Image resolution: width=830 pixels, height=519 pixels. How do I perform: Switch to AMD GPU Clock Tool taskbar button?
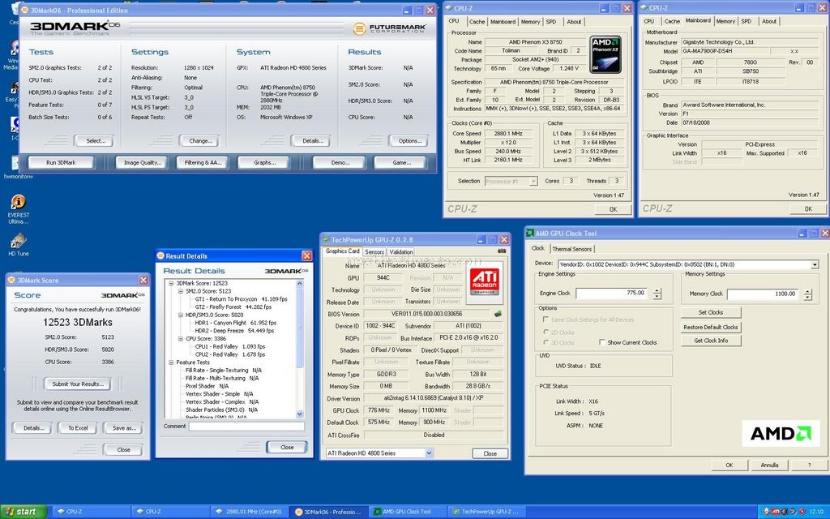(x=407, y=512)
